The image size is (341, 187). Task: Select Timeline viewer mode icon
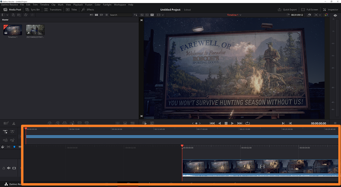[152, 15]
